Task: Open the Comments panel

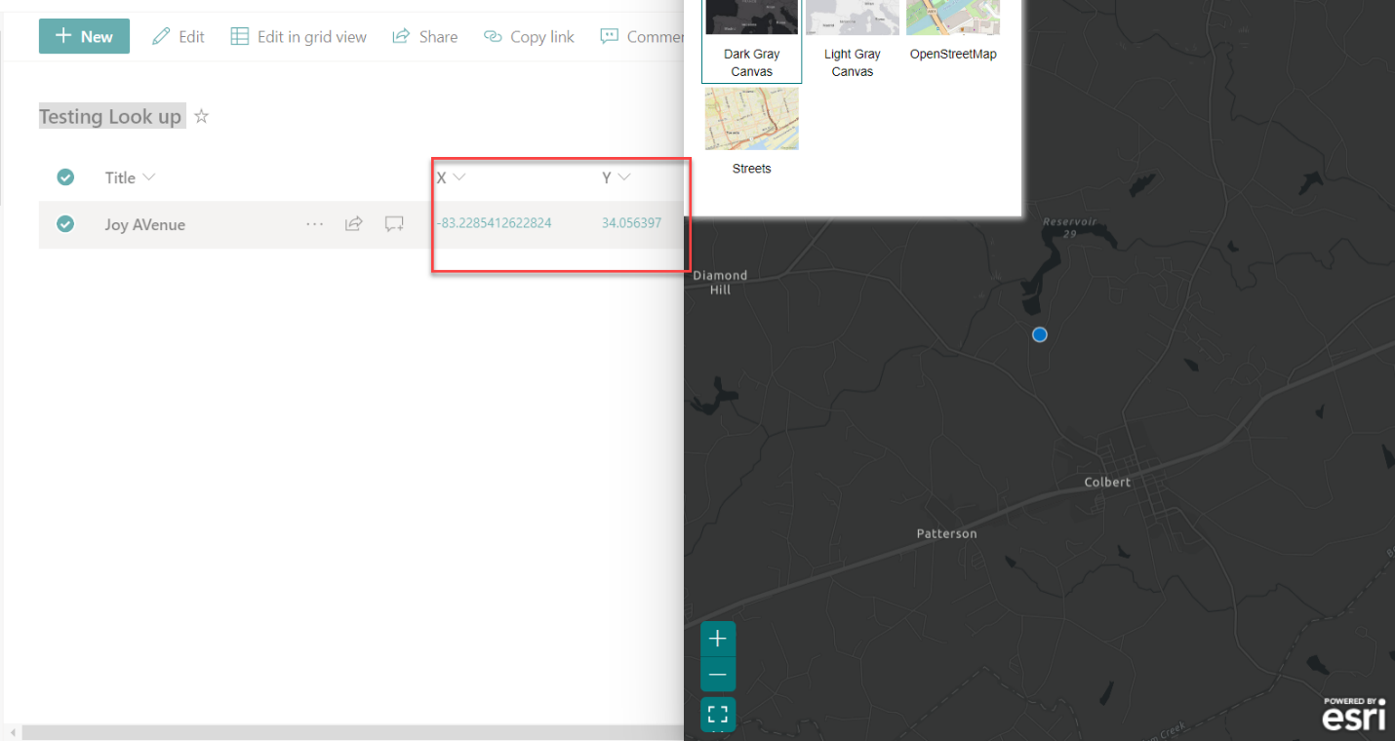Action: [644, 36]
